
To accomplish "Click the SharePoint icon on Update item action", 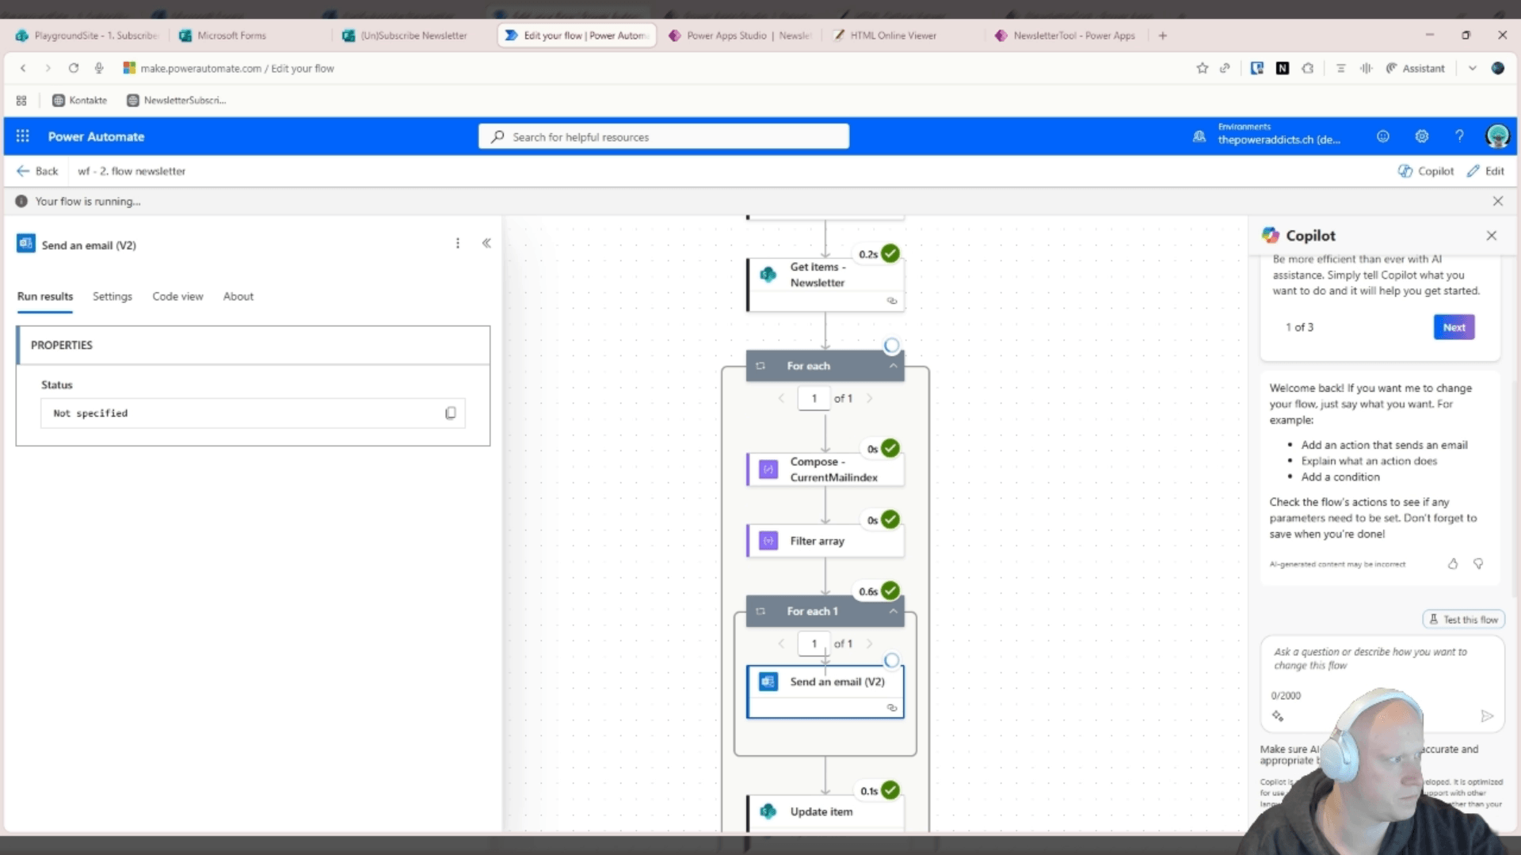I will click(768, 811).
